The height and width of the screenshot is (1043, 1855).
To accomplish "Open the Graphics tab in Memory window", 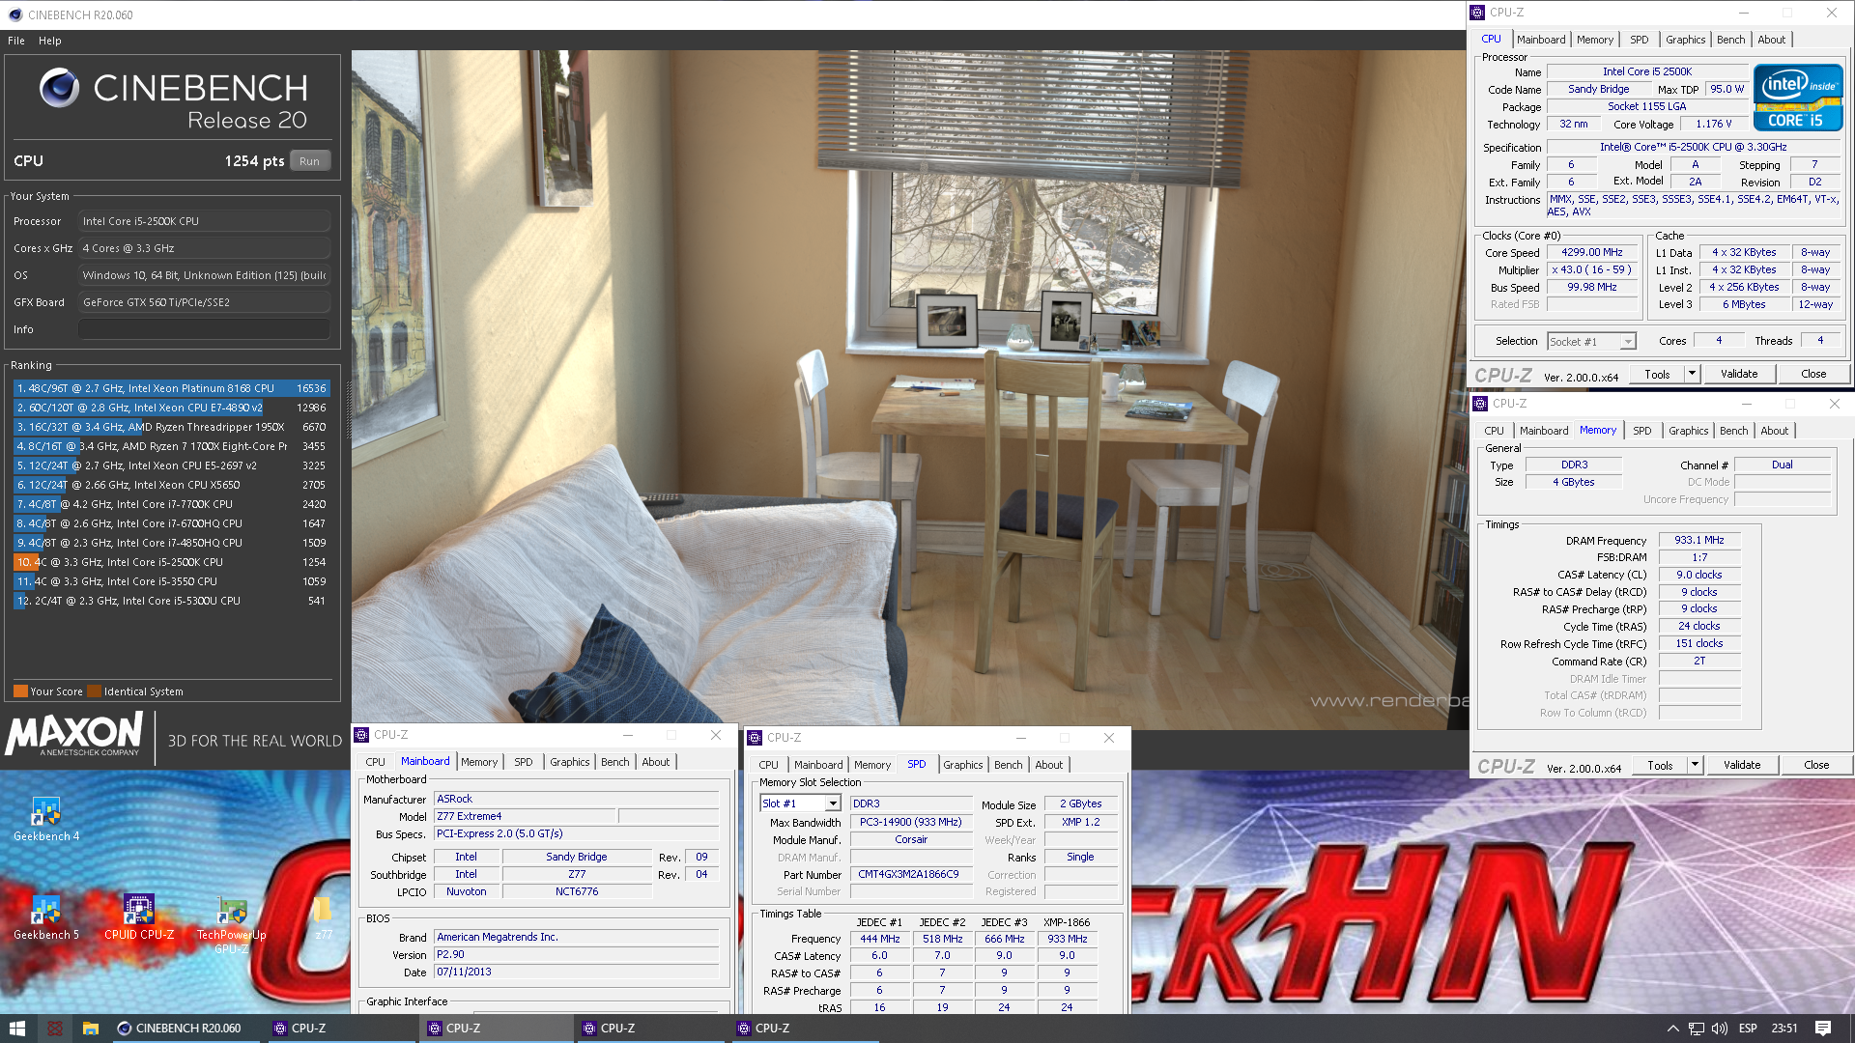I will pyautogui.click(x=1688, y=431).
